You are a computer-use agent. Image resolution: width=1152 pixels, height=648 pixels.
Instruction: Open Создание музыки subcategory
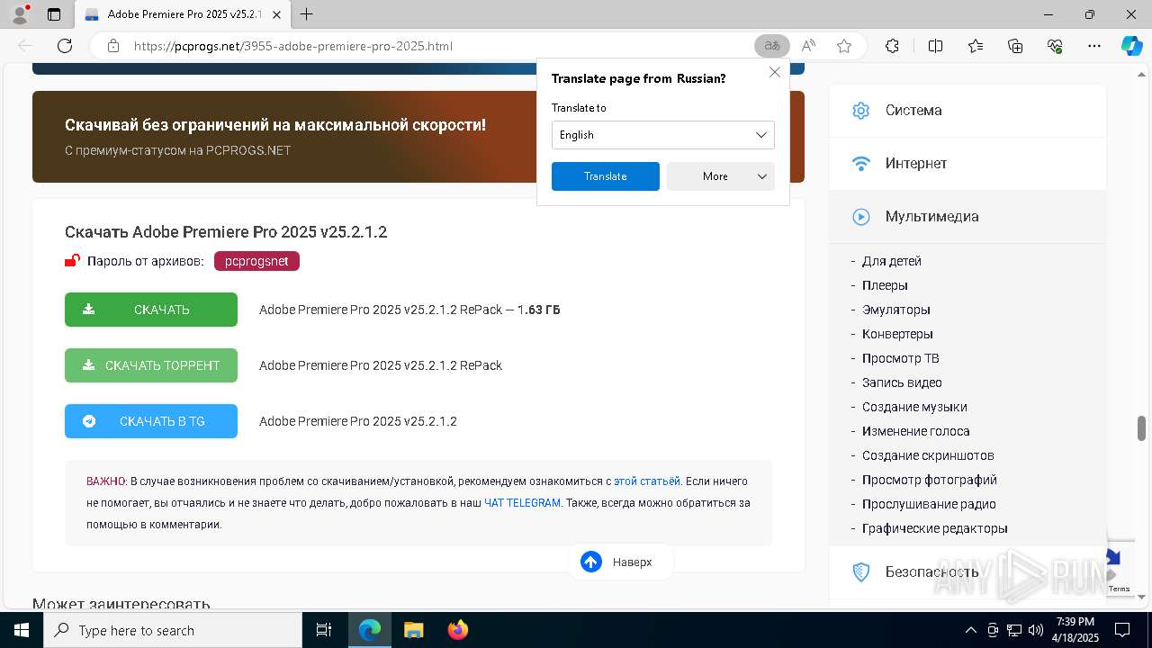coord(914,407)
